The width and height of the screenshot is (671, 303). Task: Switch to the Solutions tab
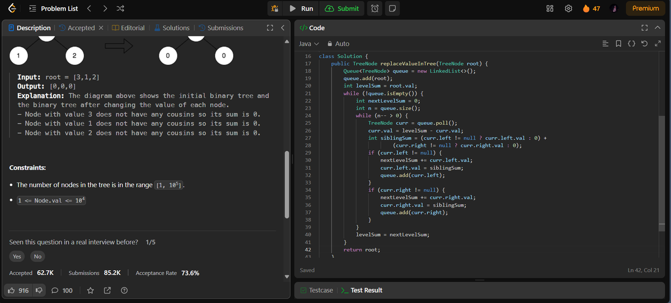point(172,28)
